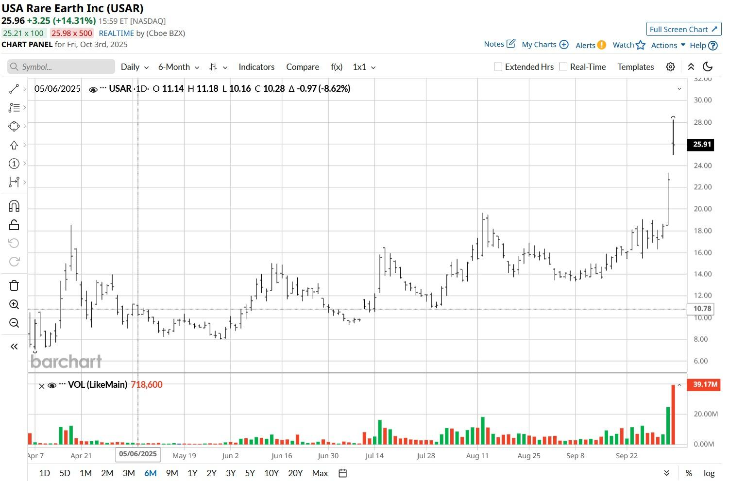Screen dimensions: 729x481
Task: Open chart settings gear
Action: (x=670, y=67)
